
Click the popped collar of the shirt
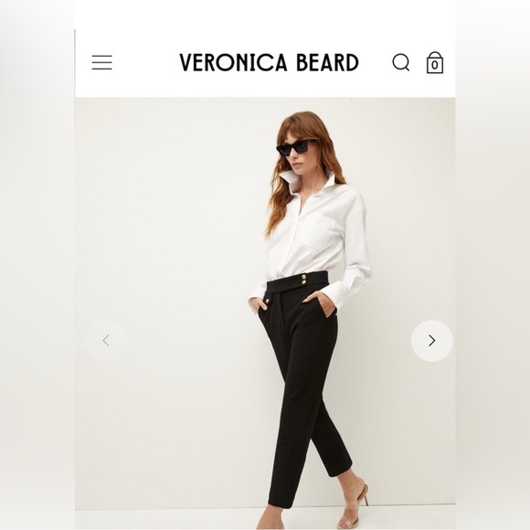pos(306,181)
